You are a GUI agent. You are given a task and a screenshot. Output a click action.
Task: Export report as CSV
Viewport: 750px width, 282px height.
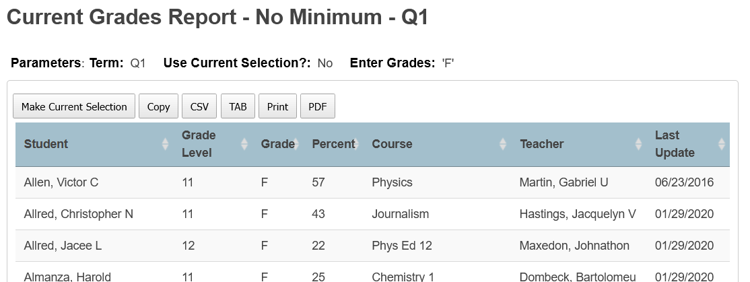(x=199, y=106)
